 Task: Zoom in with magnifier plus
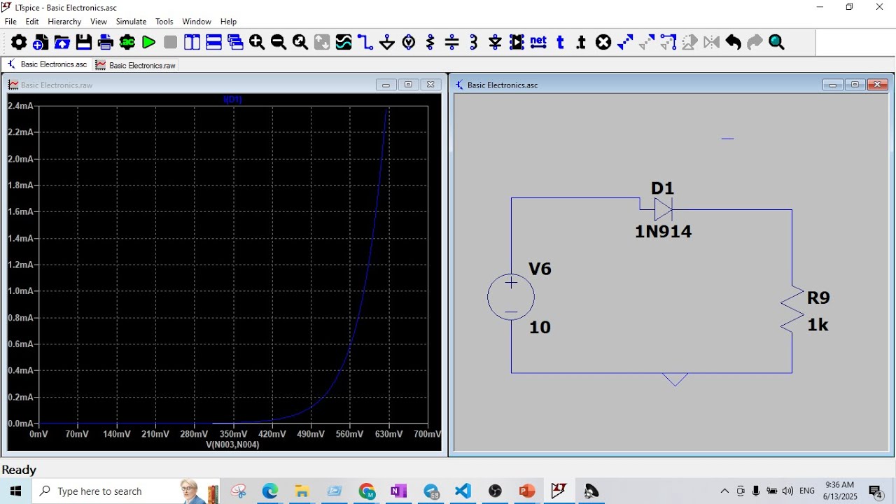[x=257, y=43]
